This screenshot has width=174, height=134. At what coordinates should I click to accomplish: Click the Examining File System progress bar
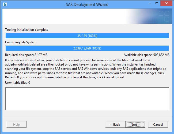click(87, 48)
